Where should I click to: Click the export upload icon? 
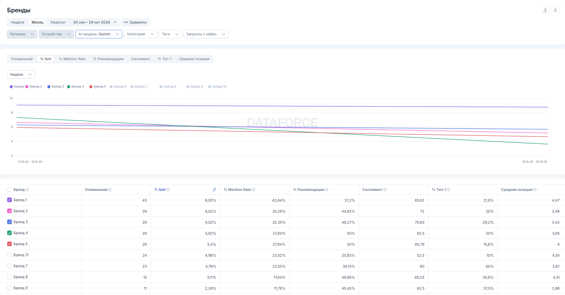click(545, 10)
